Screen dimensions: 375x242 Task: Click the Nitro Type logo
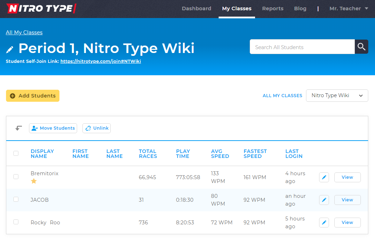coord(41,8)
